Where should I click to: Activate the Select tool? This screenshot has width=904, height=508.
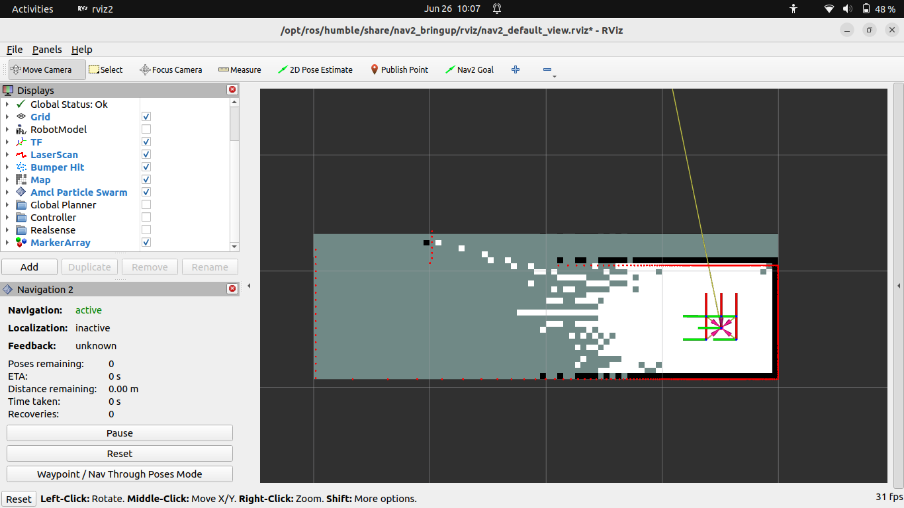point(106,69)
